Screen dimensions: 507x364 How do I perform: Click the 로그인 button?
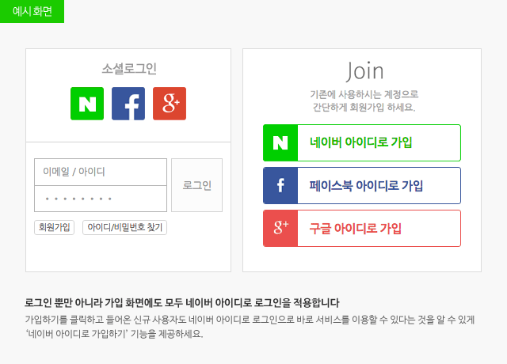(197, 185)
